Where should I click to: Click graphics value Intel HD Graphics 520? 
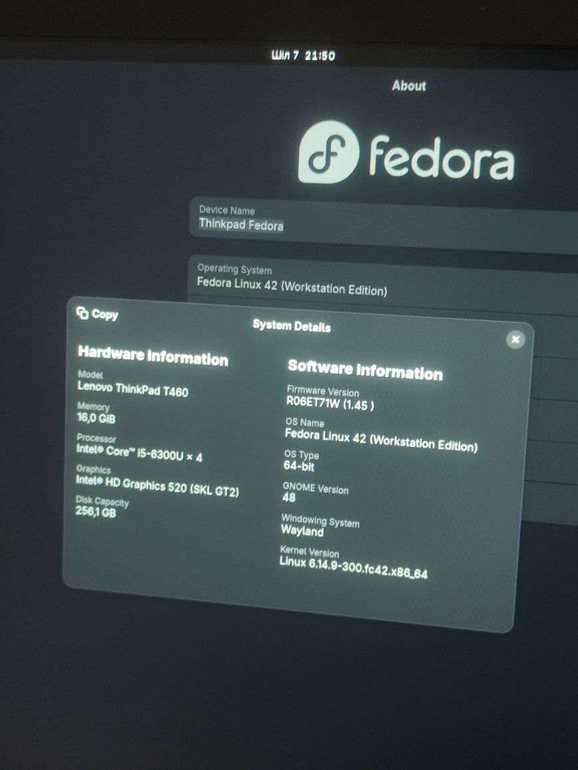(157, 486)
